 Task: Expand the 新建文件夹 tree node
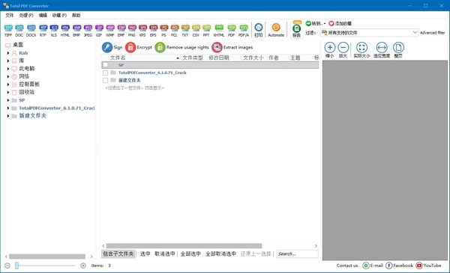click(x=8, y=116)
